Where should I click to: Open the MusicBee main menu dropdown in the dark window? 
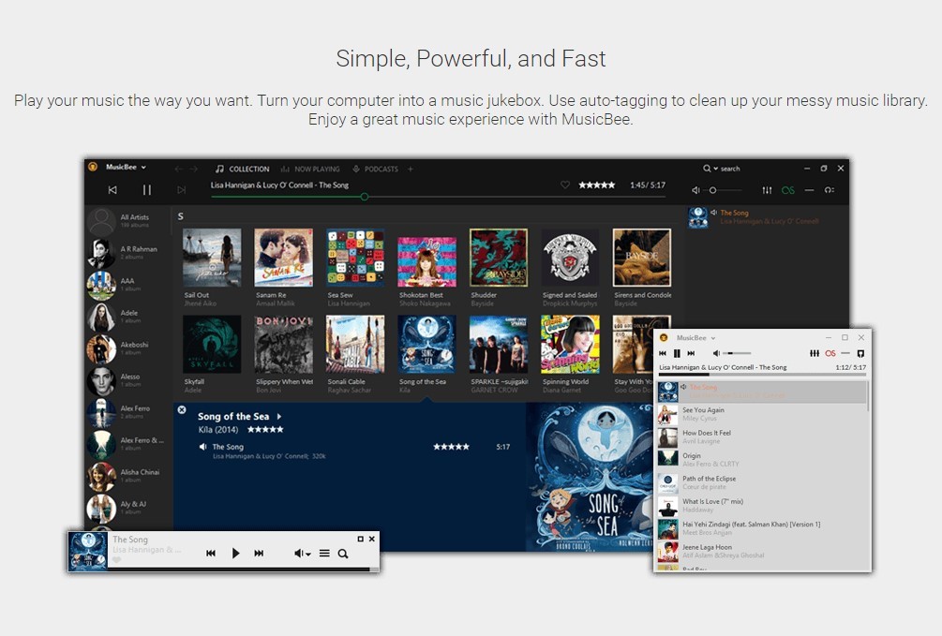tap(126, 167)
